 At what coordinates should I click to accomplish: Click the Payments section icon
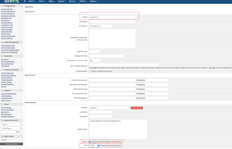(x=2, y=56)
